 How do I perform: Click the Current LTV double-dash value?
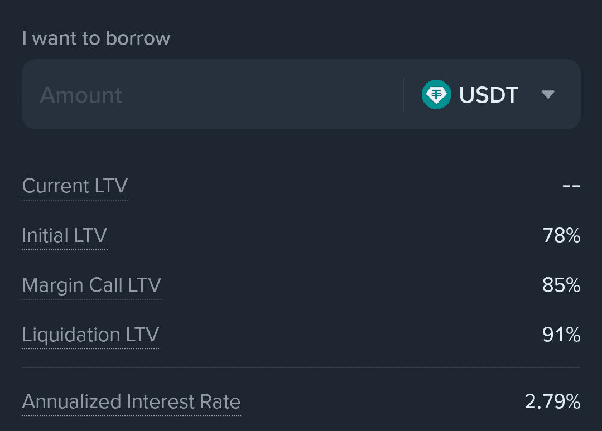click(571, 186)
